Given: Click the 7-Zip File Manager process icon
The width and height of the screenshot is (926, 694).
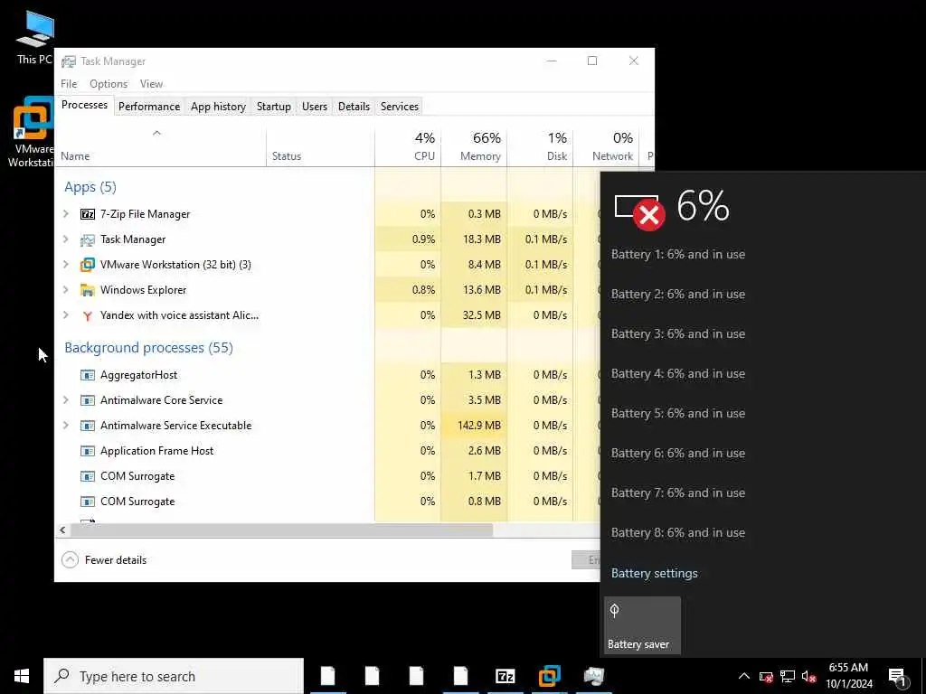Looking at the screenshot, I should 88,214.
